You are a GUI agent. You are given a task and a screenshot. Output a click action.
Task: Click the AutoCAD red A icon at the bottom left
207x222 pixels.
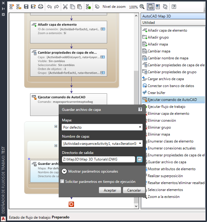tap(3, 219)
